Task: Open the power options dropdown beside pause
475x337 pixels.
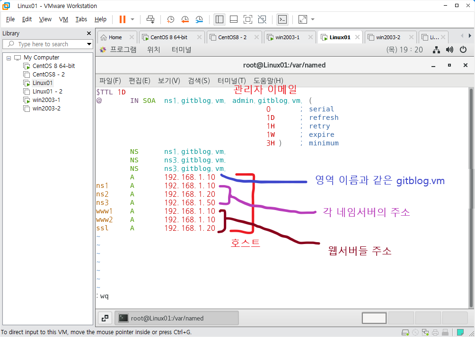Action: coord(132,19)
